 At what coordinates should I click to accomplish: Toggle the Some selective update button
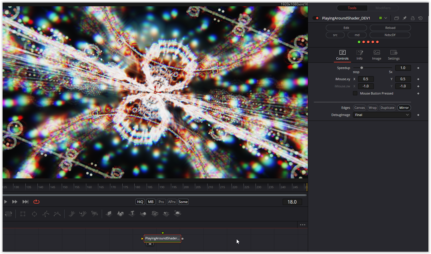pyautogui.click(x=183, y=202)
